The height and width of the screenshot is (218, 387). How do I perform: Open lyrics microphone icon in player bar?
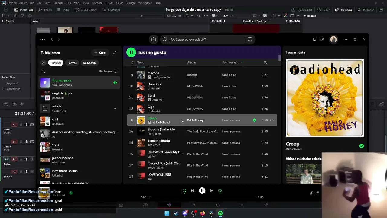(311, 193)
